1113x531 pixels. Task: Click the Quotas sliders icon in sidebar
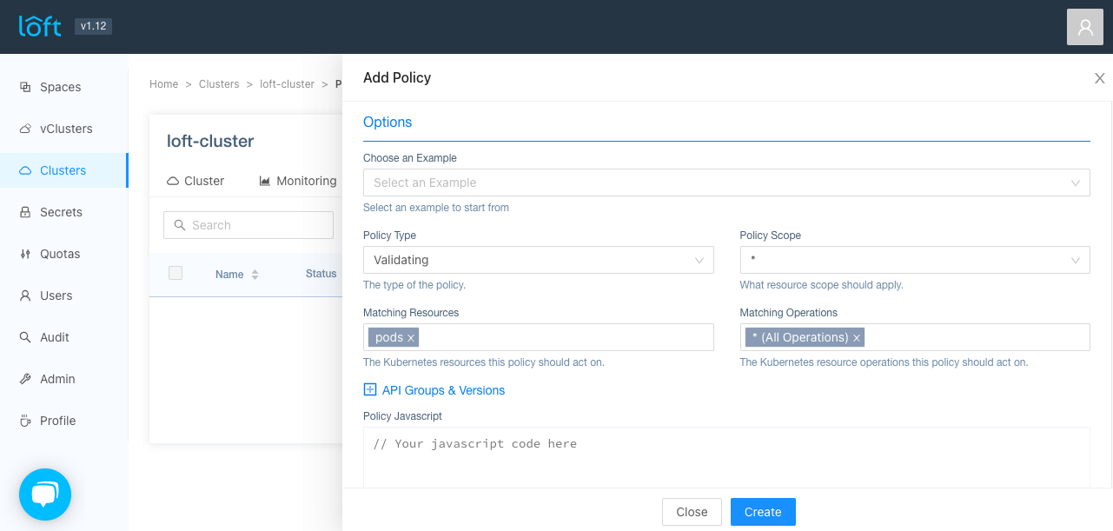[x=25, y=254]
